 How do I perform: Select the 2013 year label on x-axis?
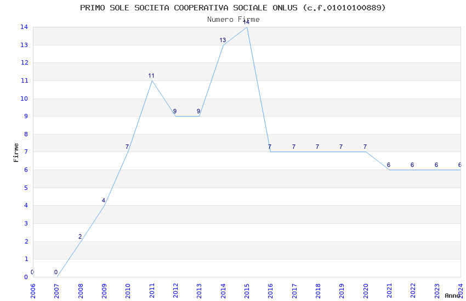pos(199,291)
